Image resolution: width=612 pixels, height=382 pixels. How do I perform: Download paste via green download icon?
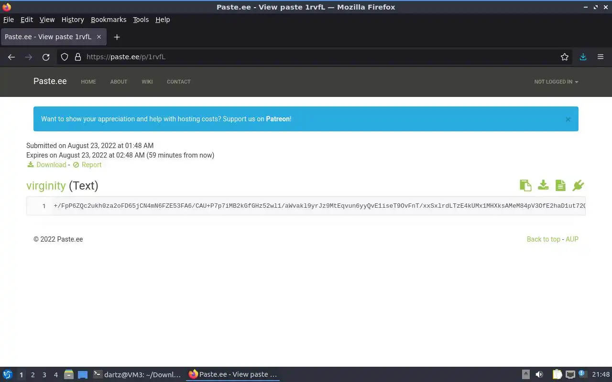pyautogui.click(x=543, y=185)
